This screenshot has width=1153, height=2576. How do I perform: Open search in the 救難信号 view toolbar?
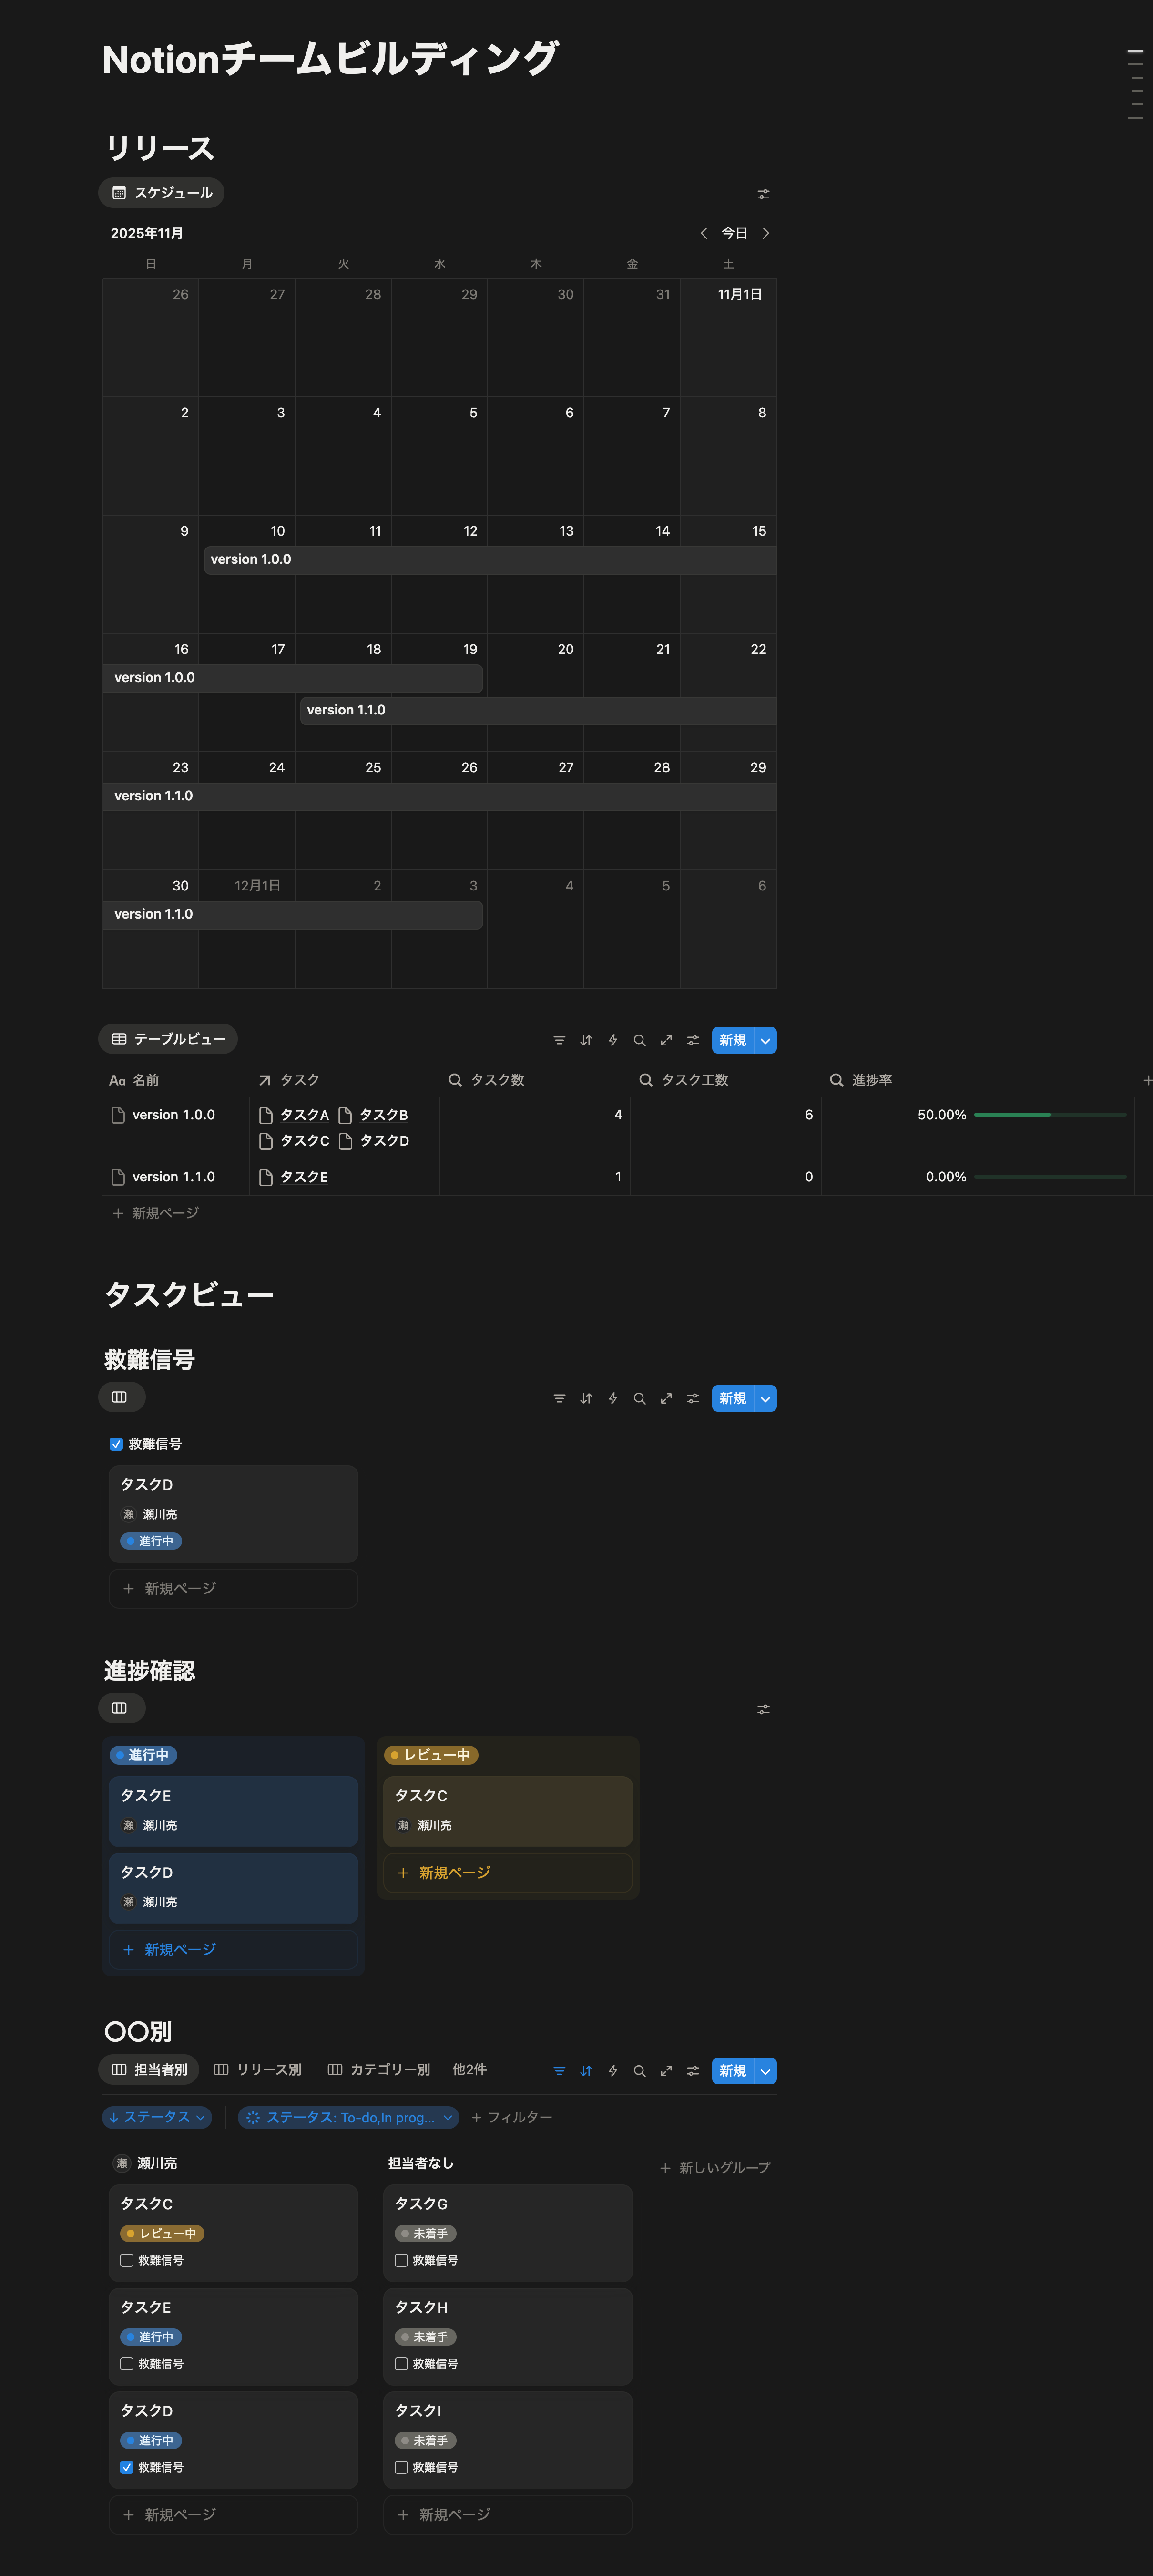pyautogui.click(x=640, y=1398)
